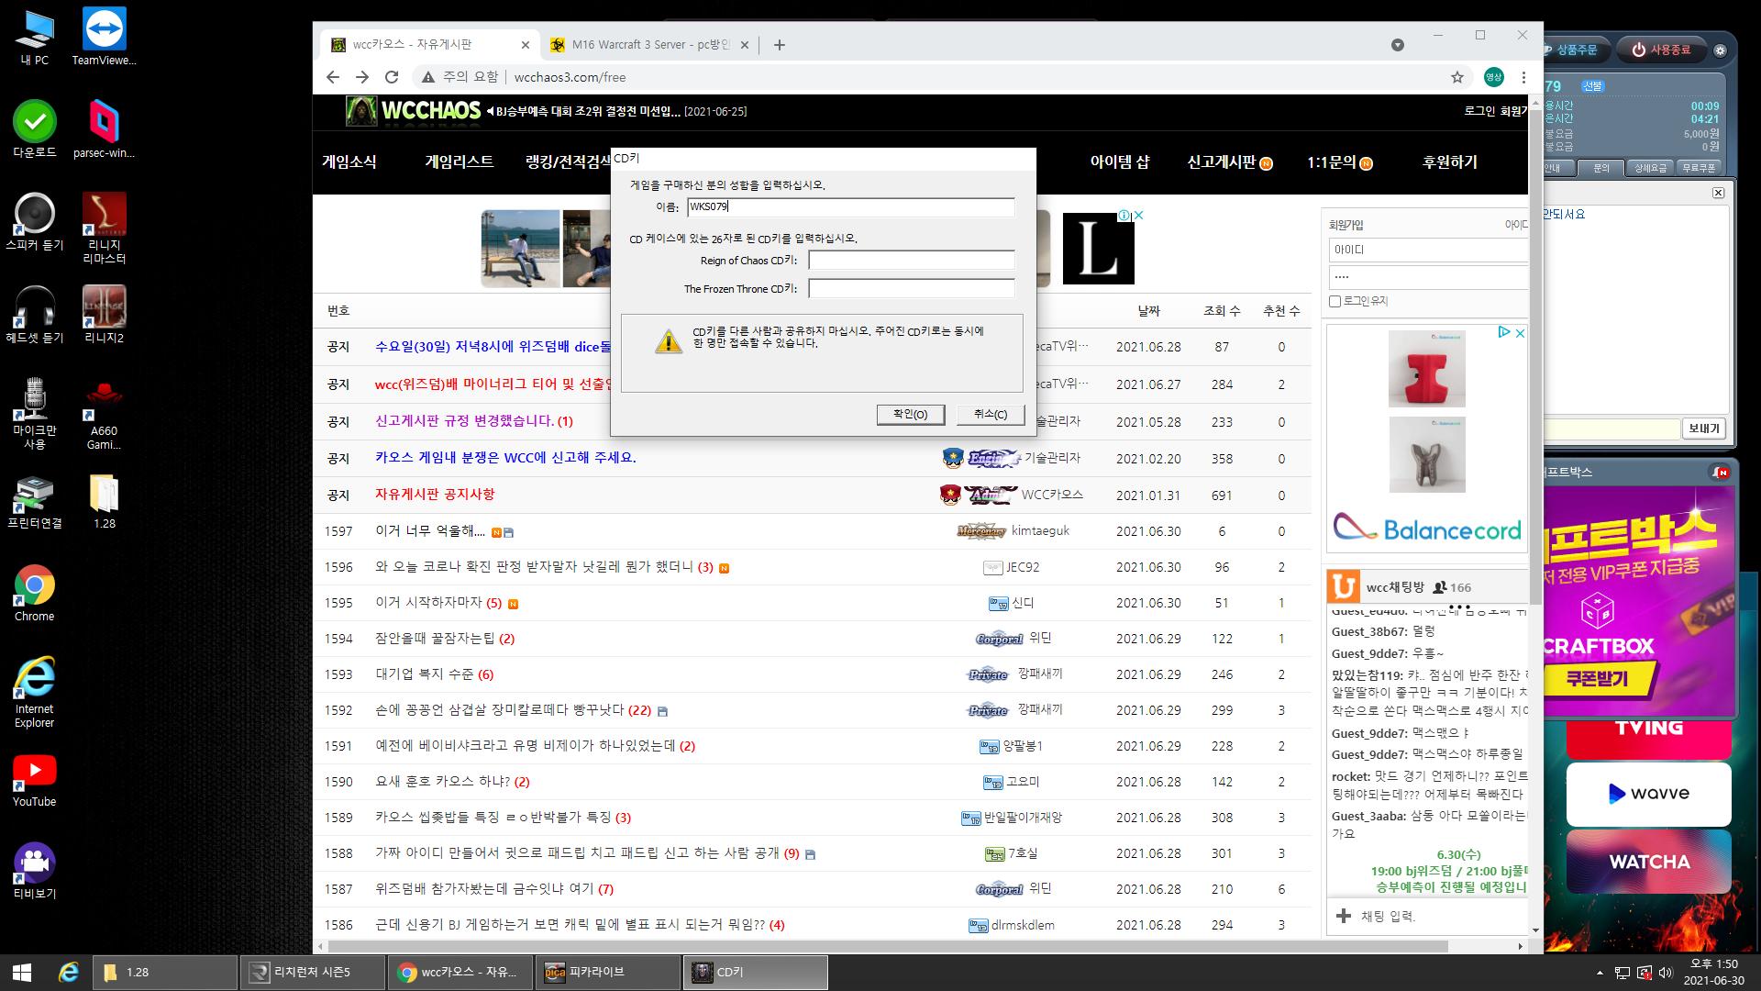Launch Chrome from desktop icon
1761x991 pixels.
tap(35, 594)
